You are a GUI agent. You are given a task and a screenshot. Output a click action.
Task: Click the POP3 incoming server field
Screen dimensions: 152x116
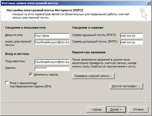[132, 36]
